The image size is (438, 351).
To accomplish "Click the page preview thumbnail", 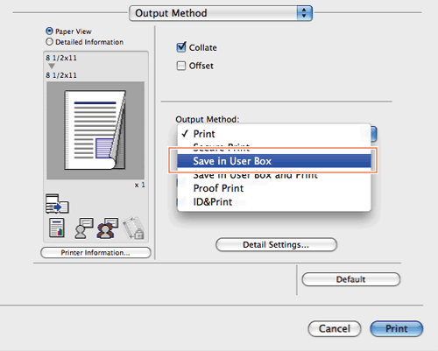I will (95, 130).
